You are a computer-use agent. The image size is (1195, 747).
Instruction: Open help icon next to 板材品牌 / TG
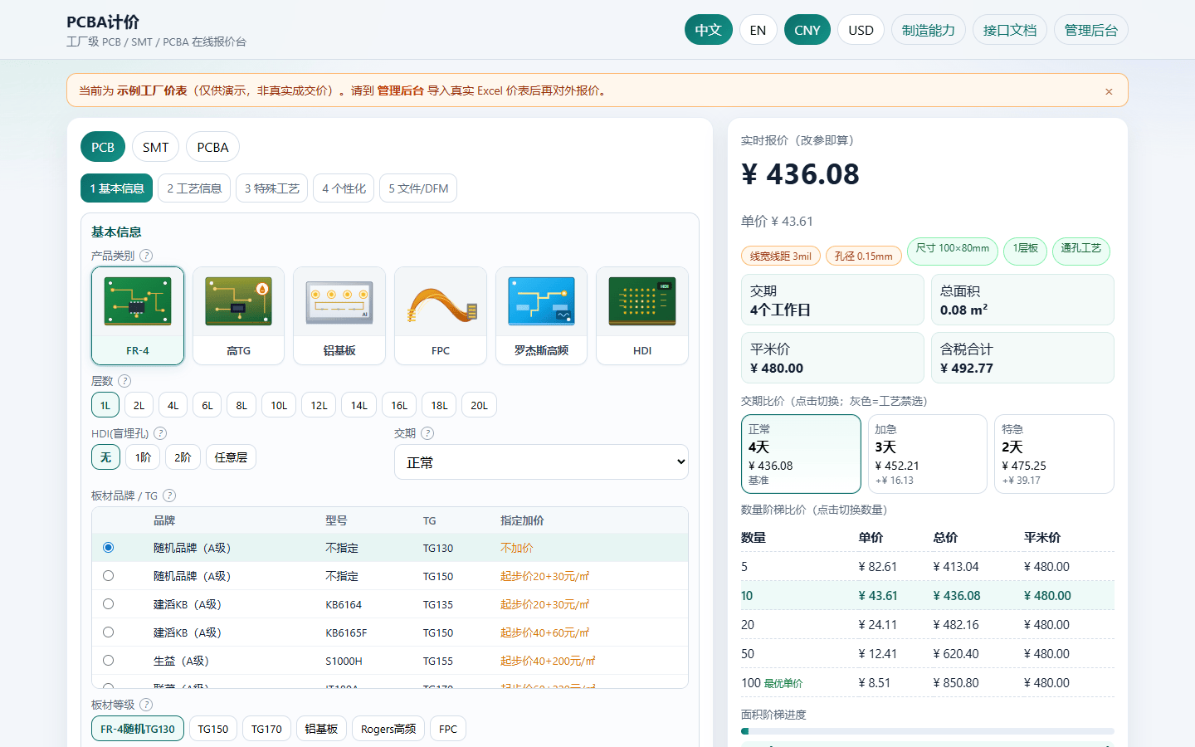[169, 496]
